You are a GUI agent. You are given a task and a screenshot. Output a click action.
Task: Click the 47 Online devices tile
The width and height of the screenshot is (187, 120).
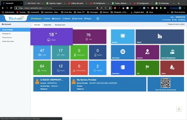coord(42,52)
